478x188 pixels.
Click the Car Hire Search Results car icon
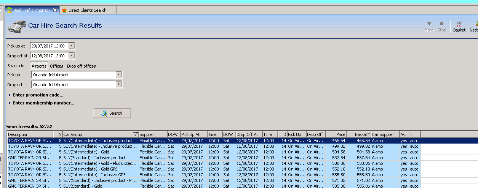pos(17,26)
